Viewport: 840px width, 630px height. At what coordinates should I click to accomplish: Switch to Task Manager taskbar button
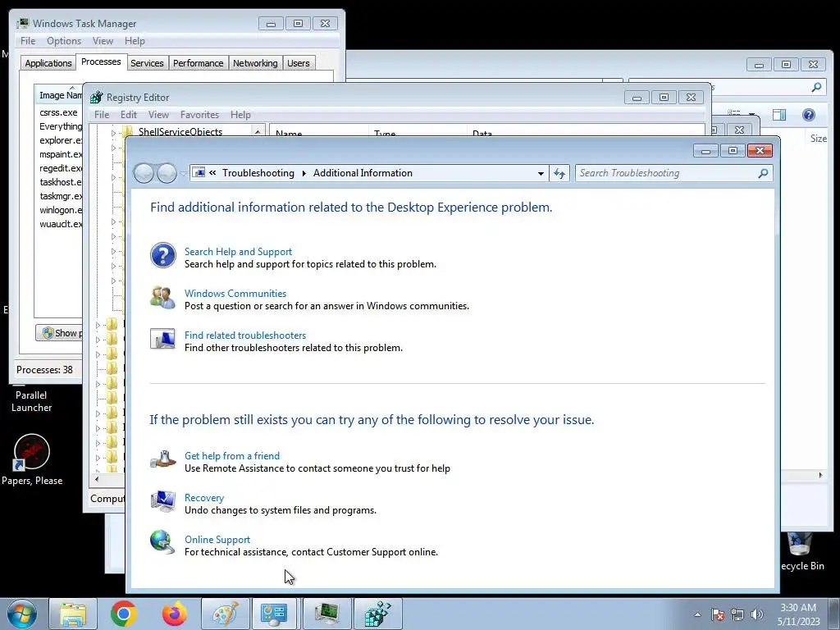click(x=326, y=614)
